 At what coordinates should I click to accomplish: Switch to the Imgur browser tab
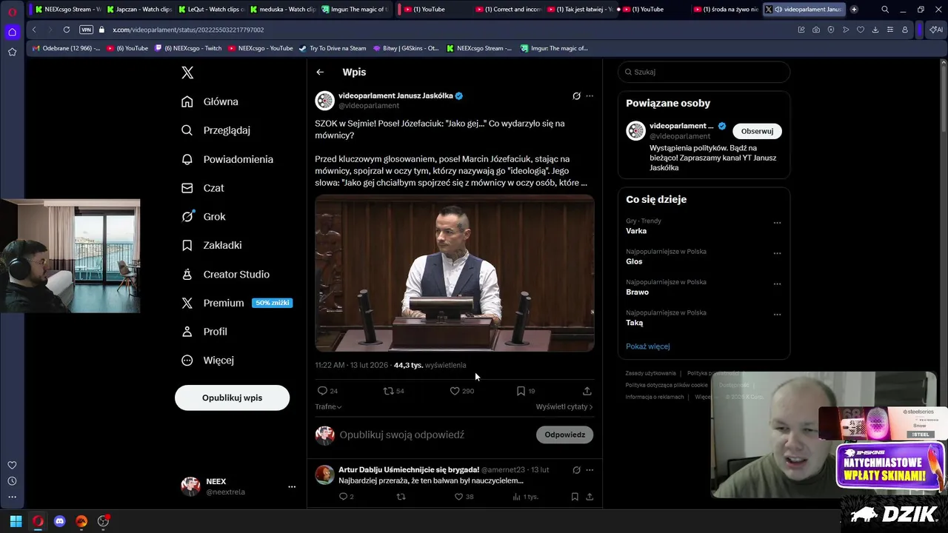point(354,10)
